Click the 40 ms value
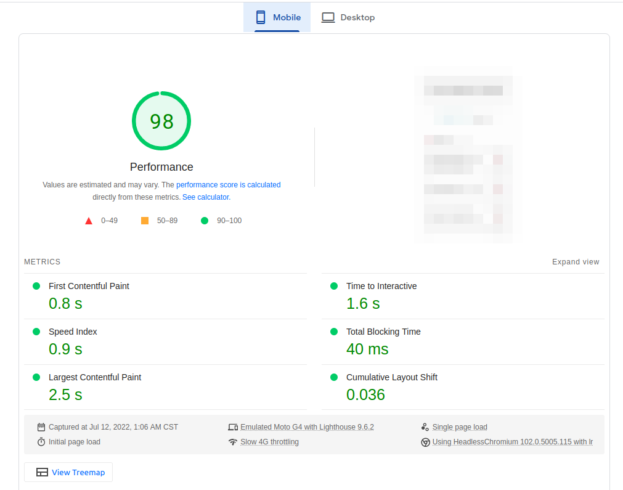 tap(367, 349)
